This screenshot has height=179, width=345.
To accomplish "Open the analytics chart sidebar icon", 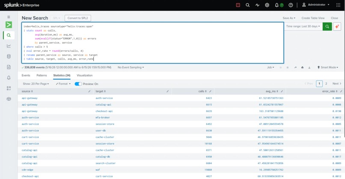I will [9, 46].
